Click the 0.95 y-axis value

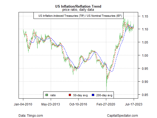145,68
